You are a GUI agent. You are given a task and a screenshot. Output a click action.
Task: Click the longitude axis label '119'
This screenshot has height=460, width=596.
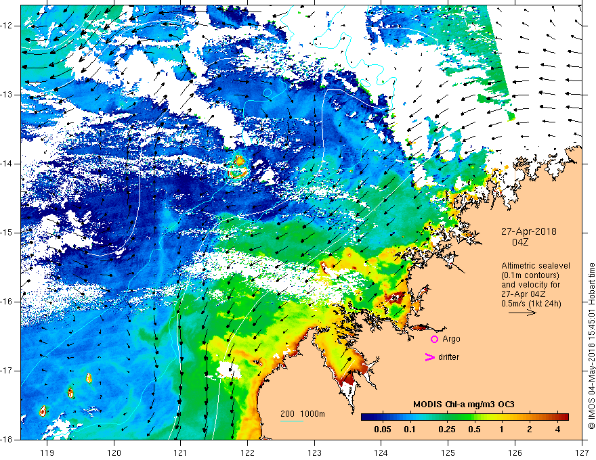click(x=47, y=453)
